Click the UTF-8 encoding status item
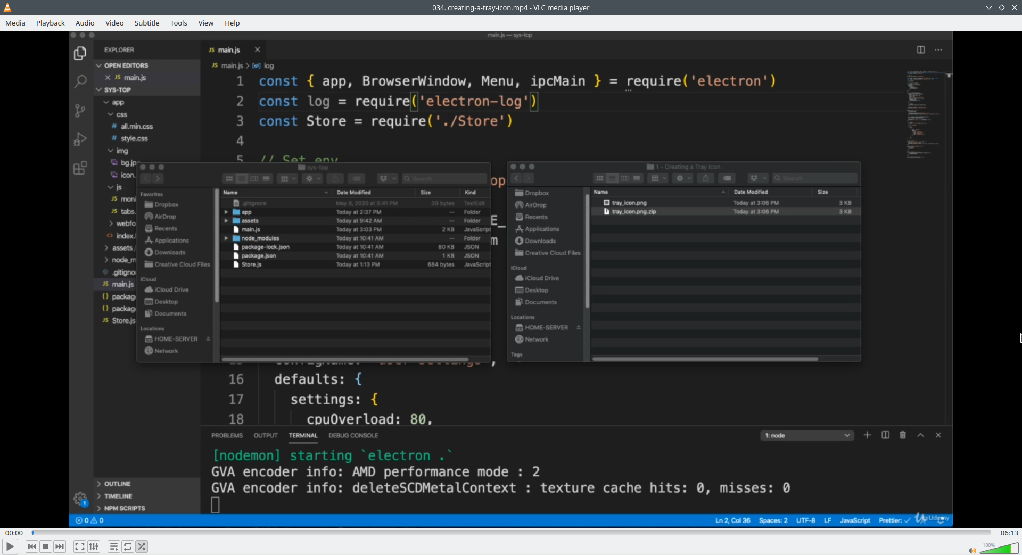 (805, 520)
